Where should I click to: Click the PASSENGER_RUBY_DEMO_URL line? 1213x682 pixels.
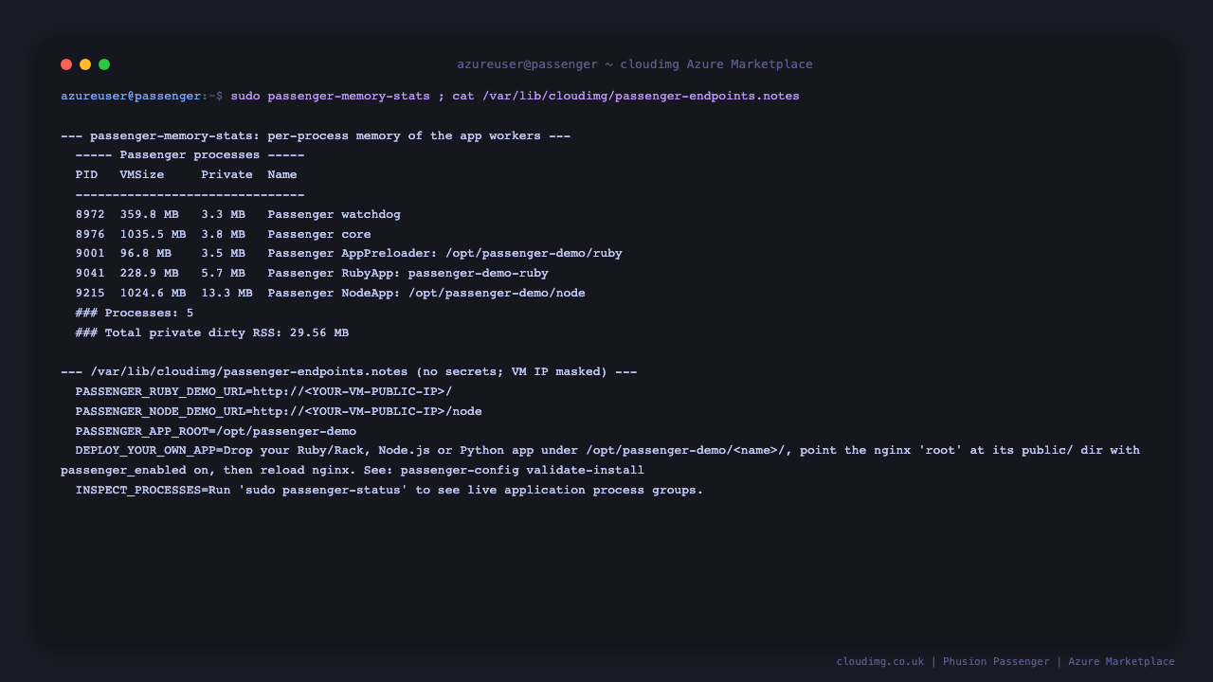point(264,391)
